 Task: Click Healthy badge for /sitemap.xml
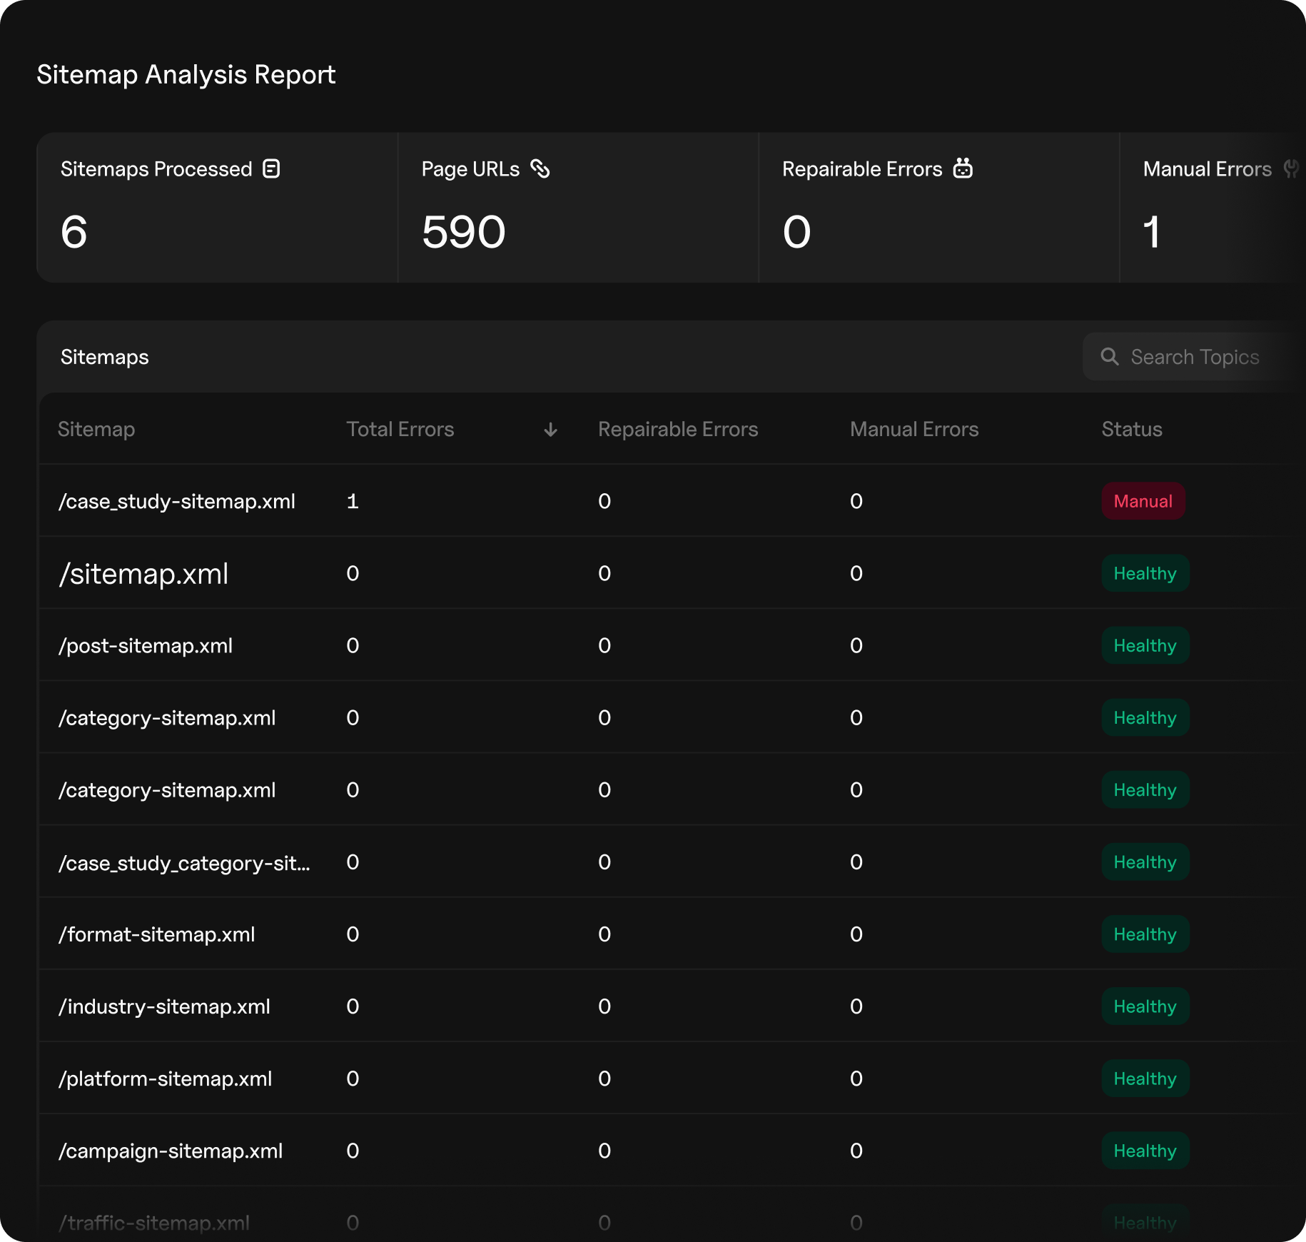coord(1145,574)
